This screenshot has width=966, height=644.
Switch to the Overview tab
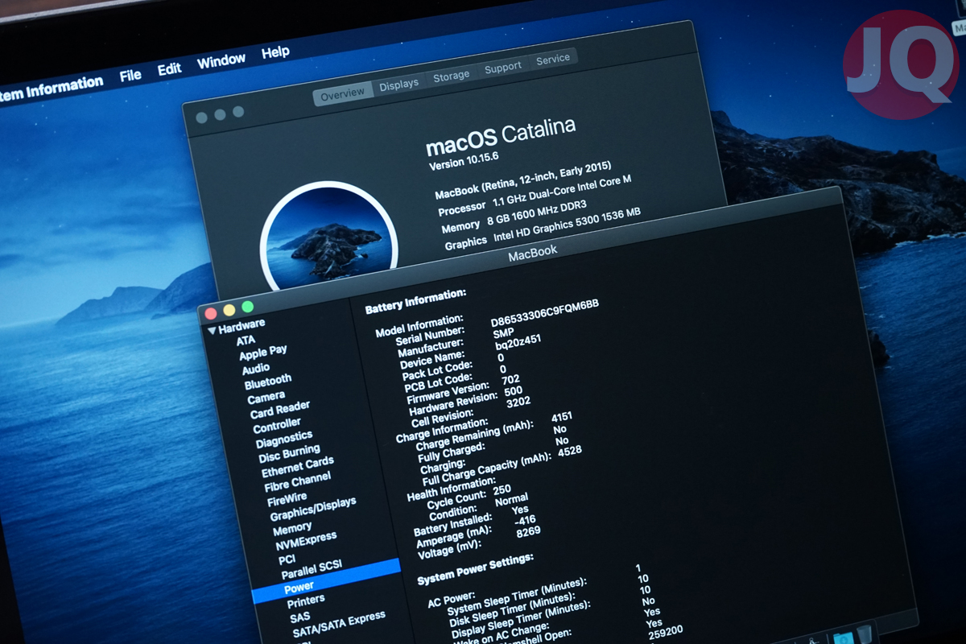[343, 94]
